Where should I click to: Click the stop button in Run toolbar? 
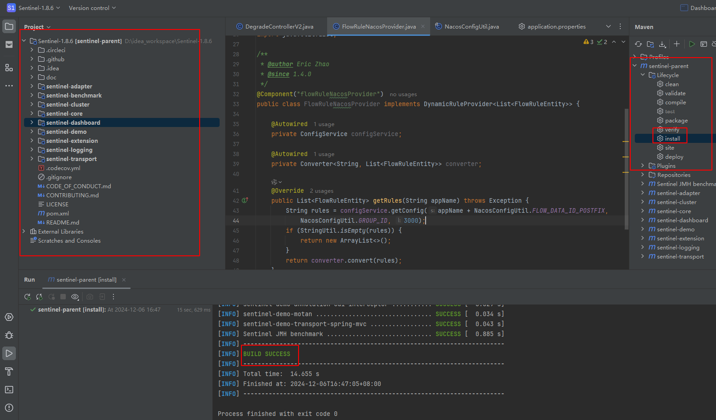click(63, 297)
